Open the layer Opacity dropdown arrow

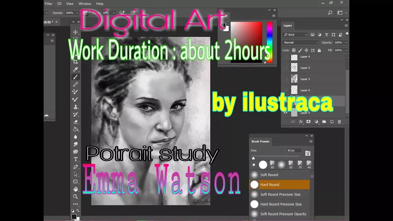(346, 43)
